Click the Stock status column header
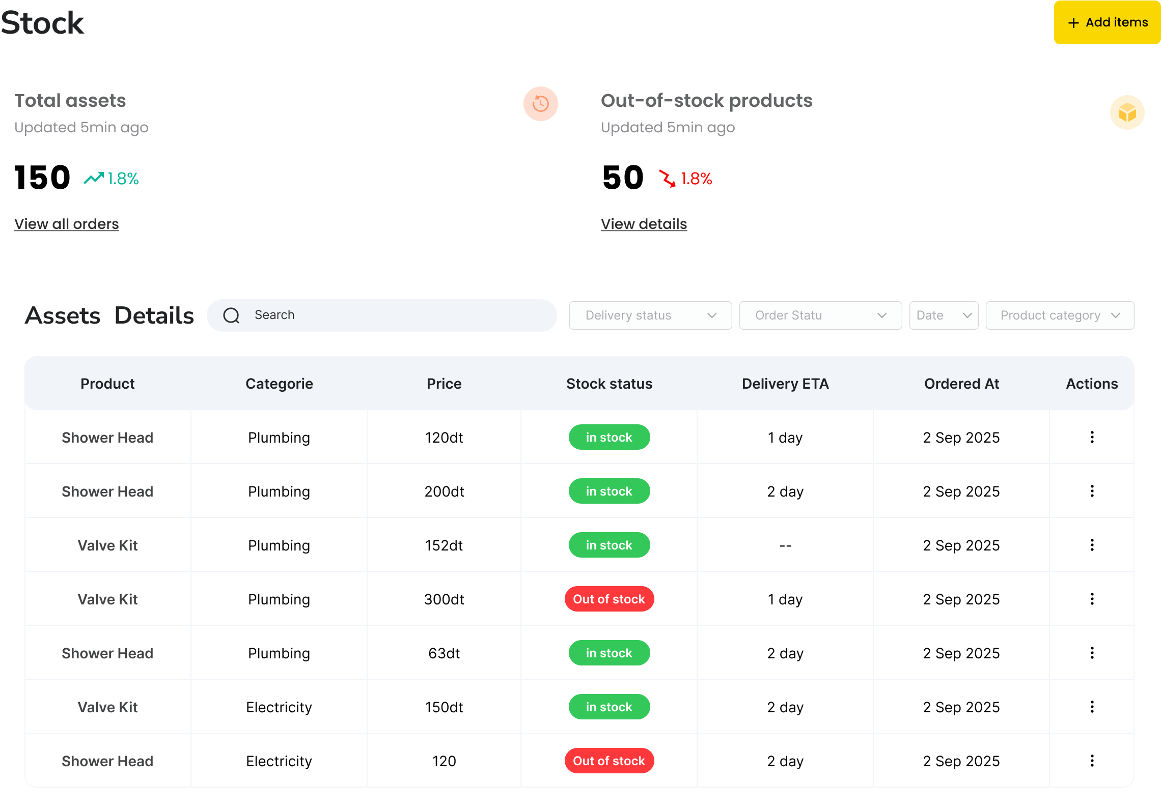Image resolution: width=1161 pixels, height=812 pixels. pyautogui.click(x=609, y=384)
